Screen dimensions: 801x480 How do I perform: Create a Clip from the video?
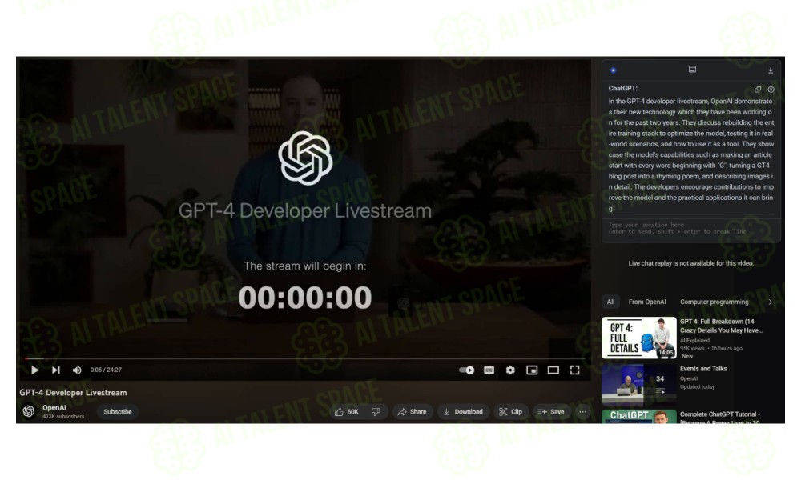click(x=511, y=412)
